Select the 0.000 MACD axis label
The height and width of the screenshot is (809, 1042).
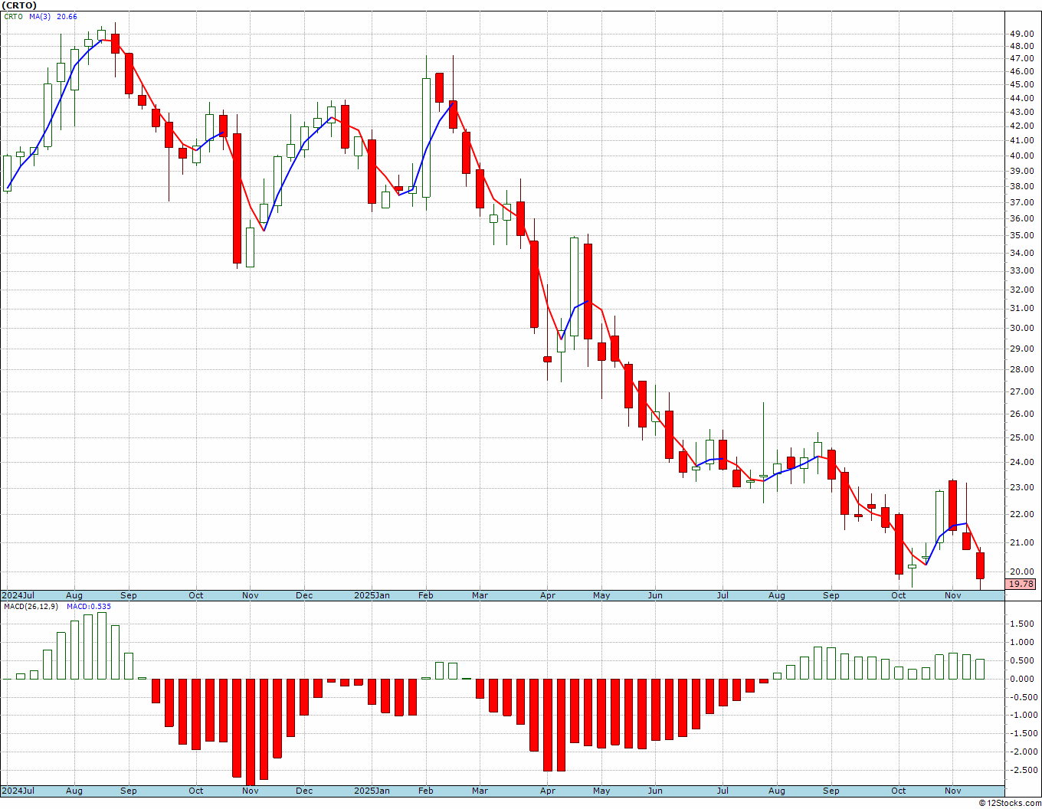point(1021,679)
